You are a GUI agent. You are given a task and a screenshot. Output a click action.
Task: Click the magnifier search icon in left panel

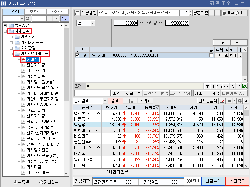pos(28,19)
